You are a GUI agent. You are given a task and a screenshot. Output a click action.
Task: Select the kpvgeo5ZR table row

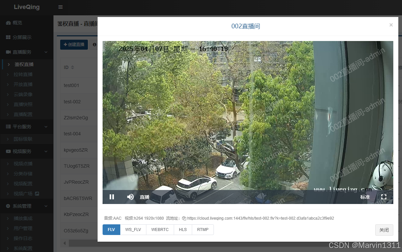79,150
